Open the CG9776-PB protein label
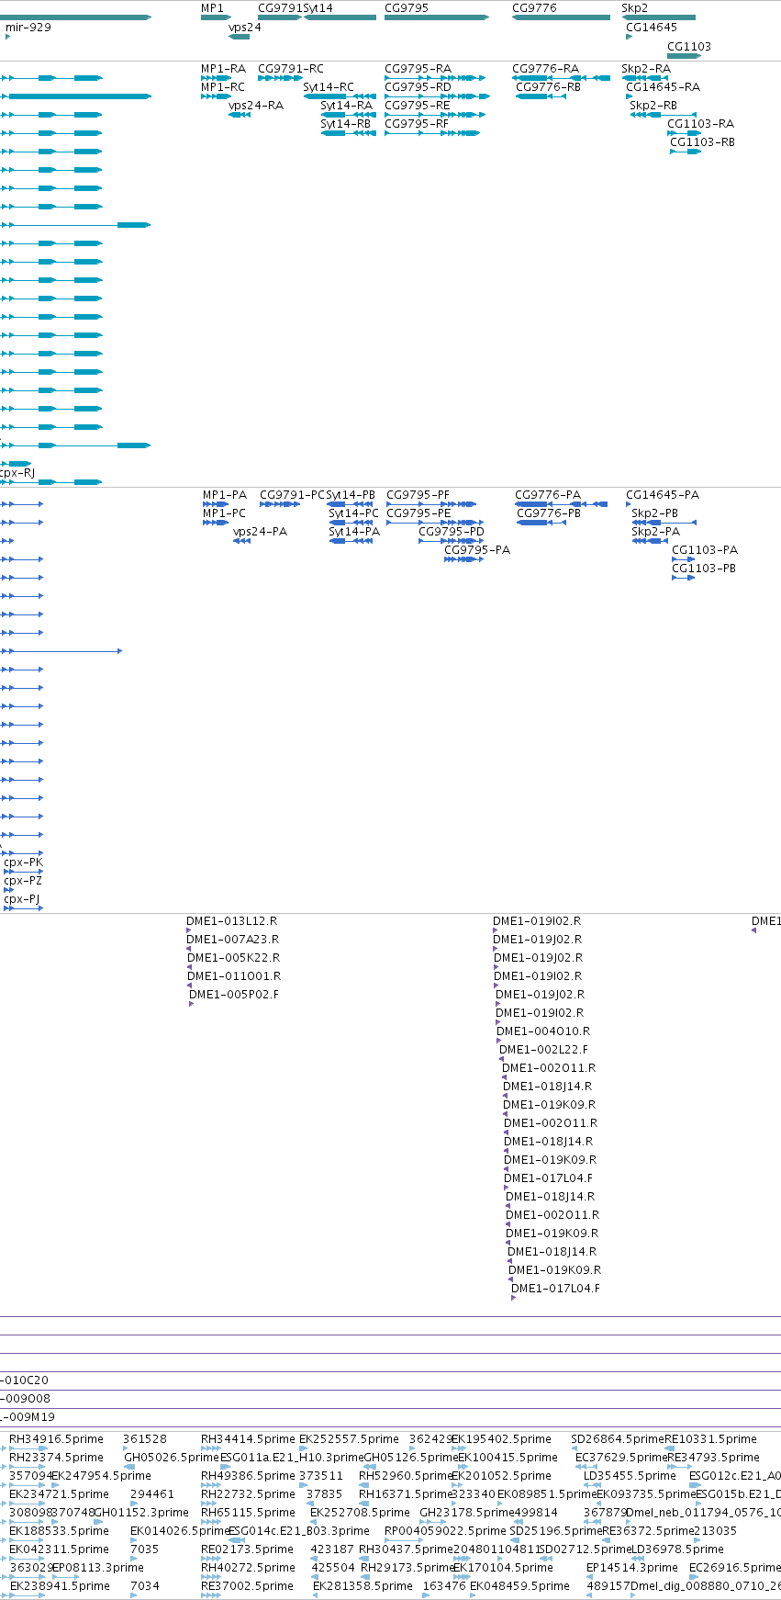This screenshot has width=781, height=1600. point(549,513)
